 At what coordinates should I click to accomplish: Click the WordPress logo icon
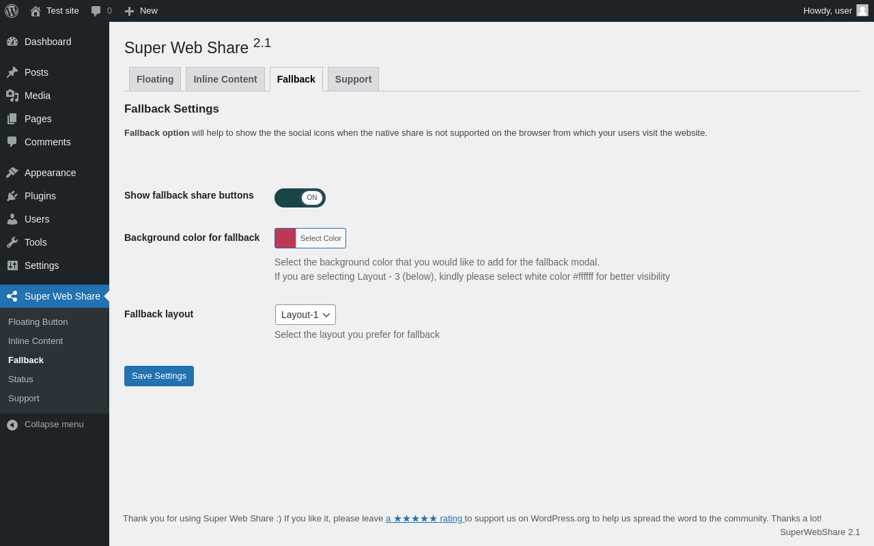[12, 11]
